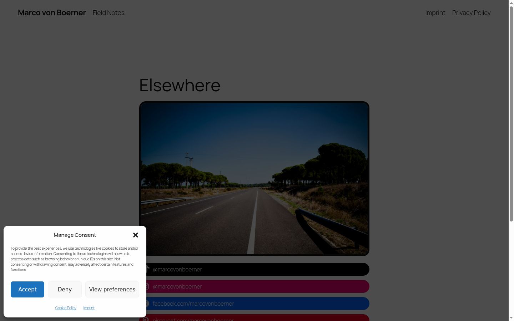514x321 pixels.
Task: Open the Cookie Policy link
Action: [x=66, y=308]
